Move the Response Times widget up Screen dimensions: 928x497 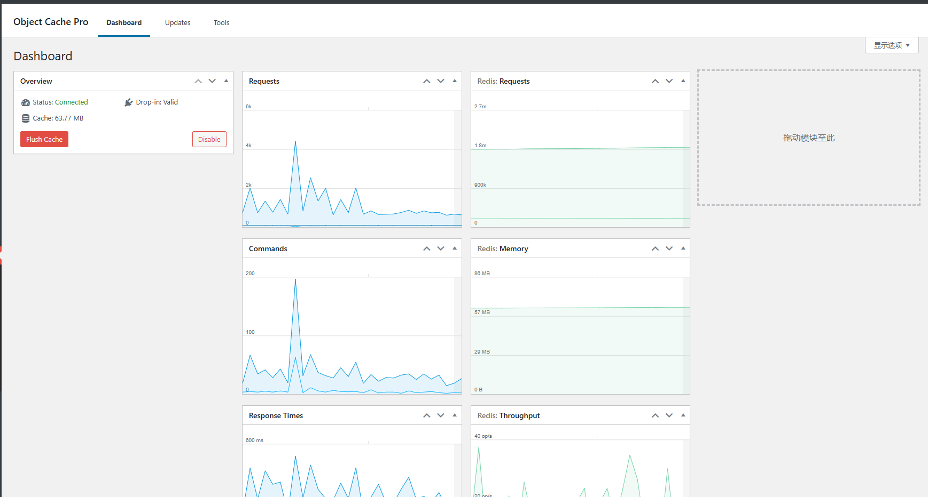(x=427, y=415)
